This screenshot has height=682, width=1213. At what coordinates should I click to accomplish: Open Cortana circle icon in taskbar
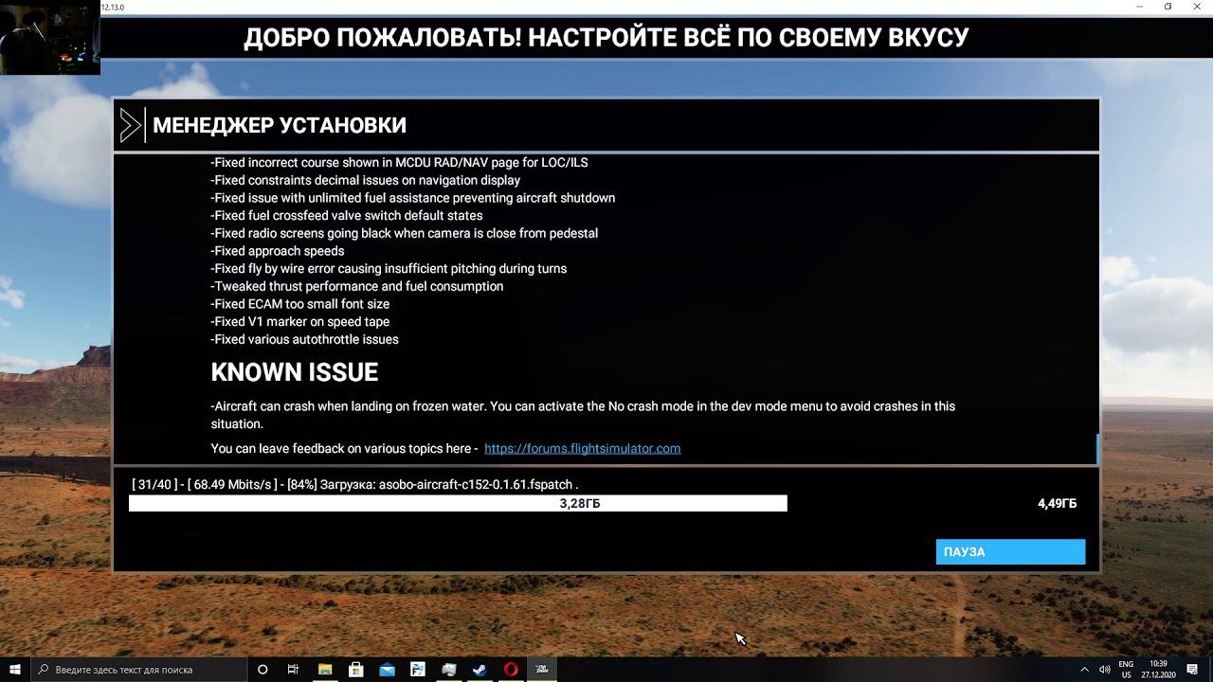(x=263, y=670)
